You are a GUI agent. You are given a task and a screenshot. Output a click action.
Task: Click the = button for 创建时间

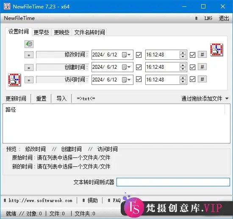[x=29, y=67]
